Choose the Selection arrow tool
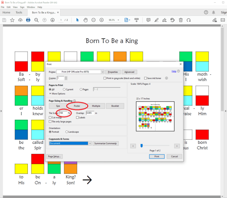This screenshot has height=198, width=227. [x=78, y=20]
